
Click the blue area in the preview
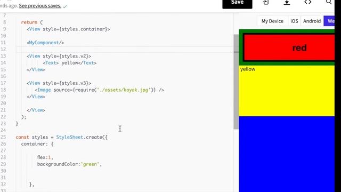[x=287, y=154]
